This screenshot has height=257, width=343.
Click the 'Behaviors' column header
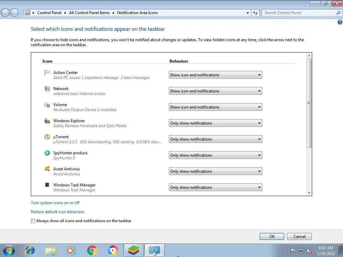(179, 61)
